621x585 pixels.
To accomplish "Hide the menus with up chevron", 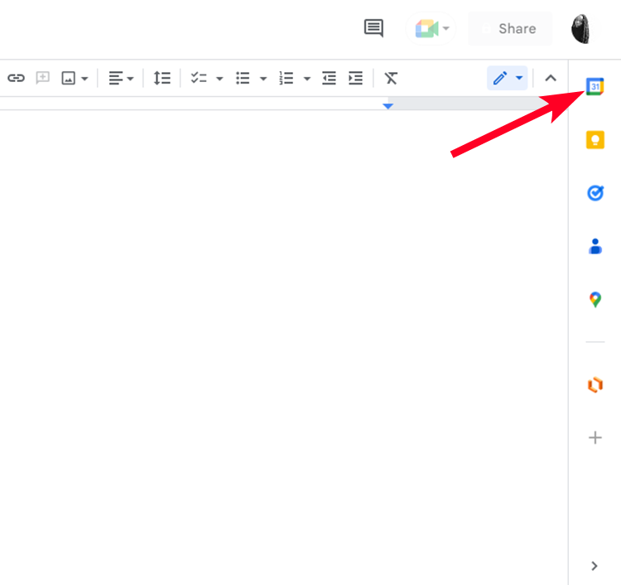I will click(x=551, y=78).
